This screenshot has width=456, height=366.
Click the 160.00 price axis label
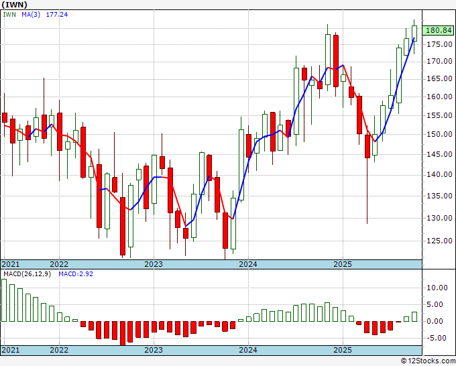coord(439,97)
